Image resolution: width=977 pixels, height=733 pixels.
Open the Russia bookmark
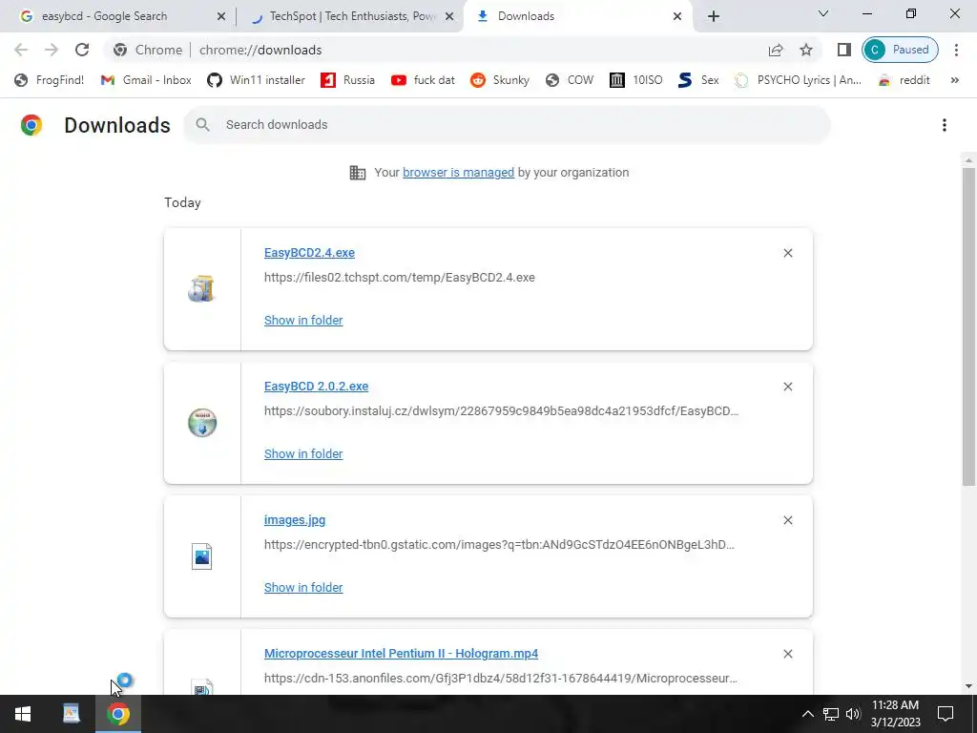click(348, 80)
